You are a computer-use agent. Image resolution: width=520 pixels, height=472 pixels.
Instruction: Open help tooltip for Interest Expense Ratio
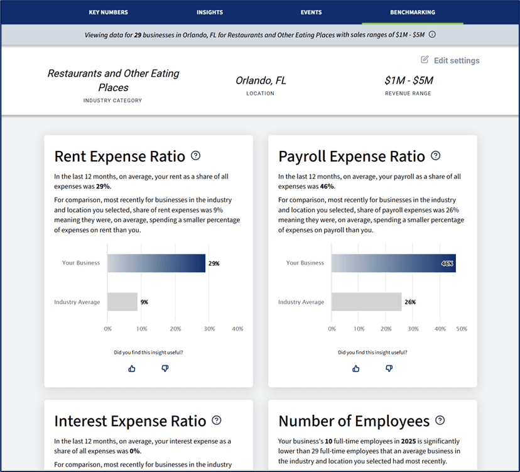217,420
